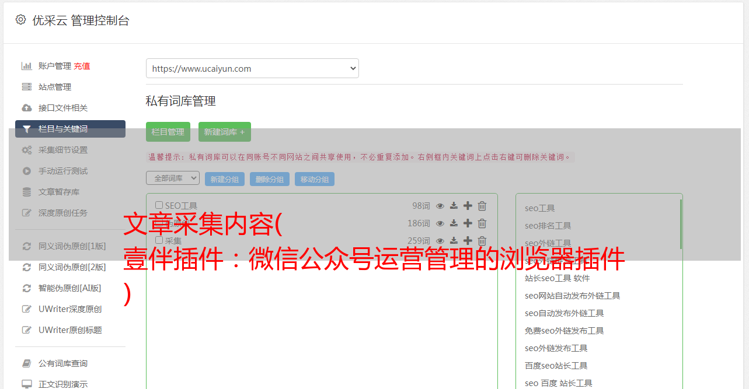Click the 新建词库 + button
The height and width of the screenshot is (389, 749).
(225, 132)
